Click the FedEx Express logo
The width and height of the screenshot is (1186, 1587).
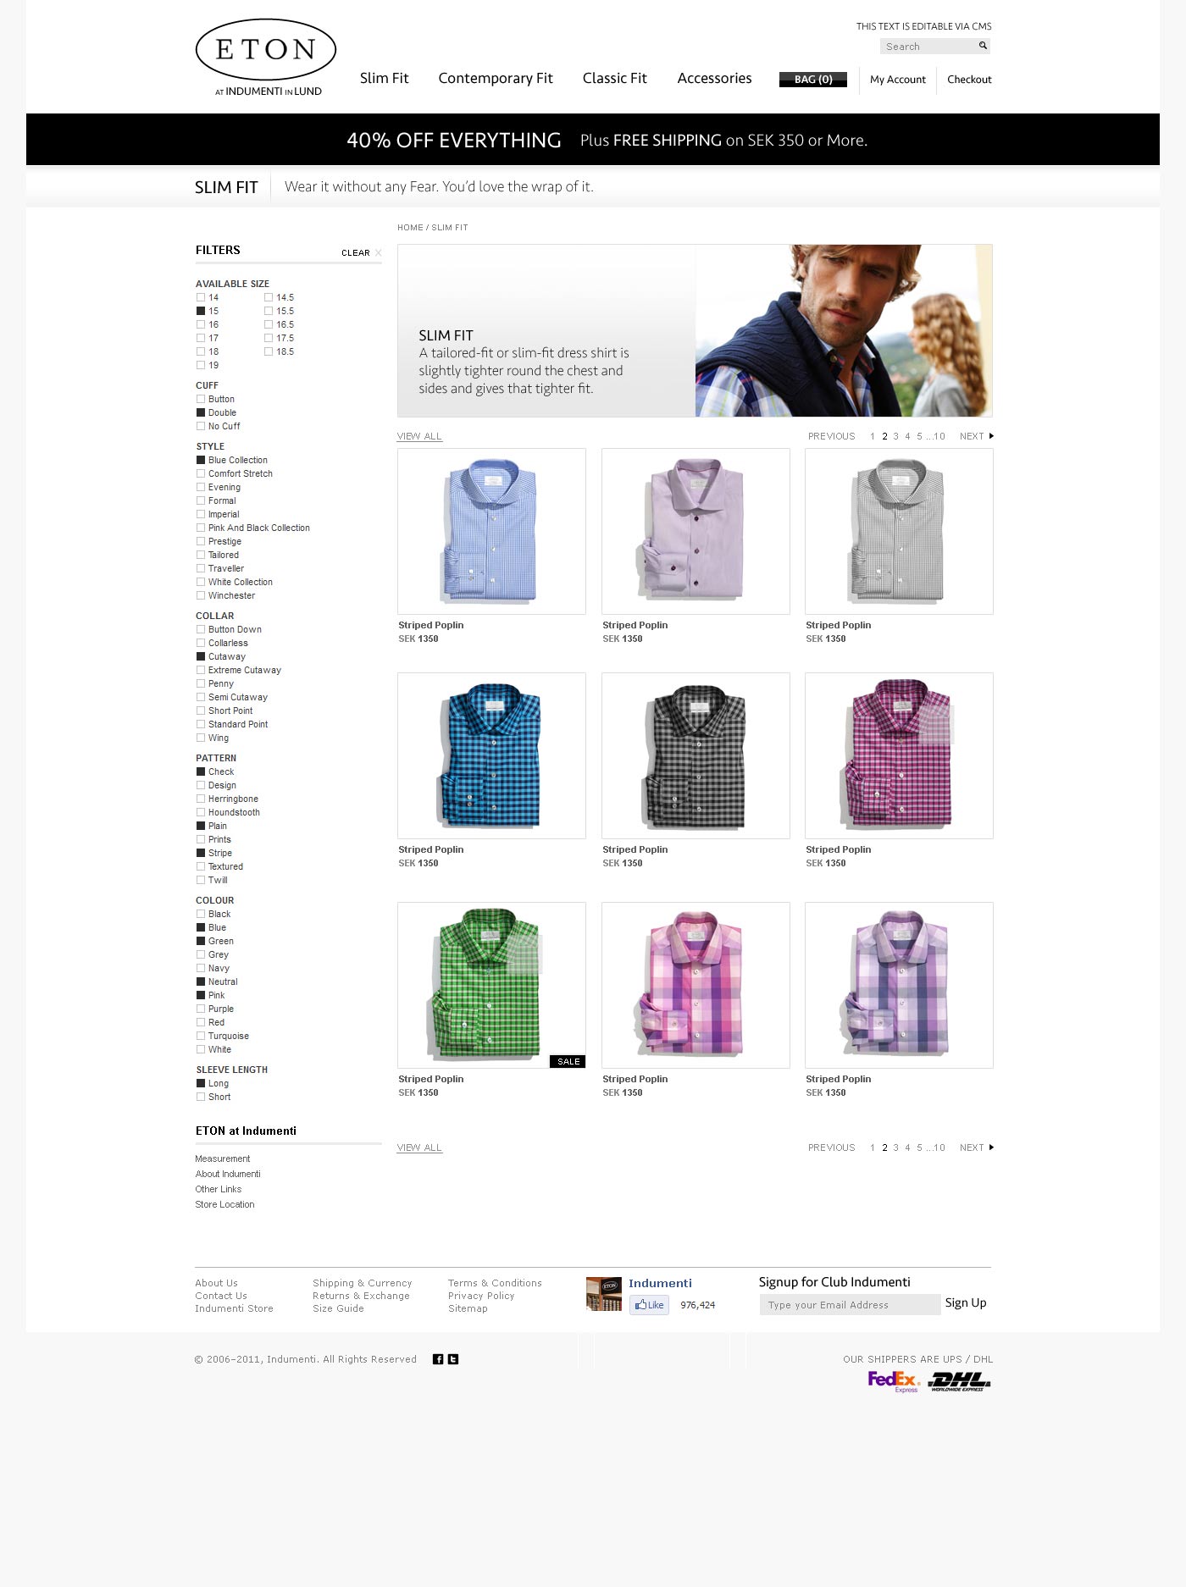(894, 1381)
